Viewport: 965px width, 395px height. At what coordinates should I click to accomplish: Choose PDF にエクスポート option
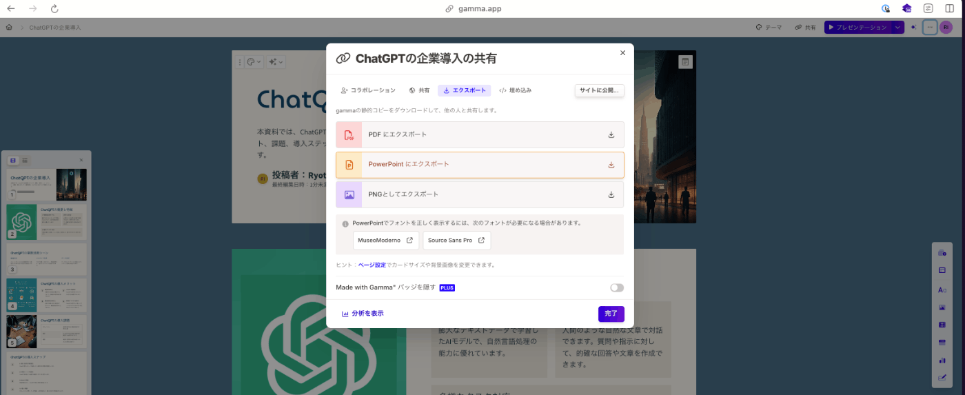pyautogui.click(x=480, y=134)
